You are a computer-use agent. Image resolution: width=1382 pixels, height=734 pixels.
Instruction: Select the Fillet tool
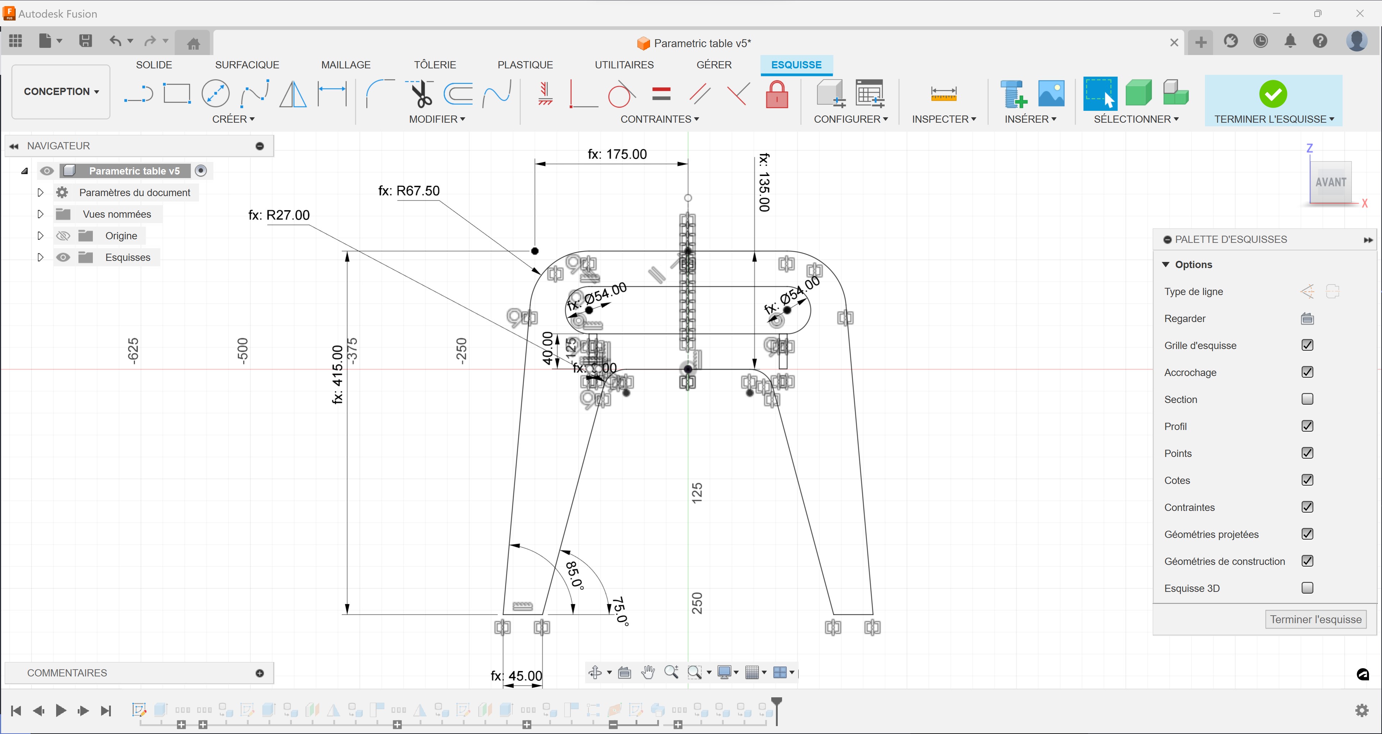coord(380,93)
